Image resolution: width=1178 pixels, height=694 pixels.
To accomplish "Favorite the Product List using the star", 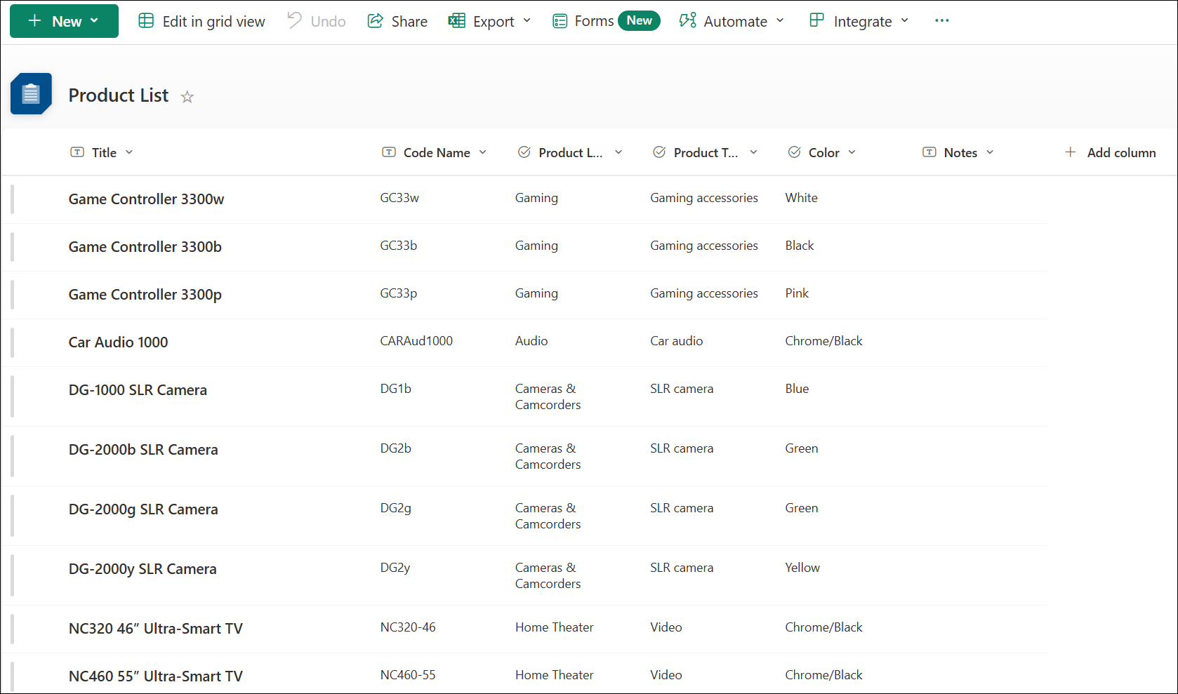I will coord(187,96).
